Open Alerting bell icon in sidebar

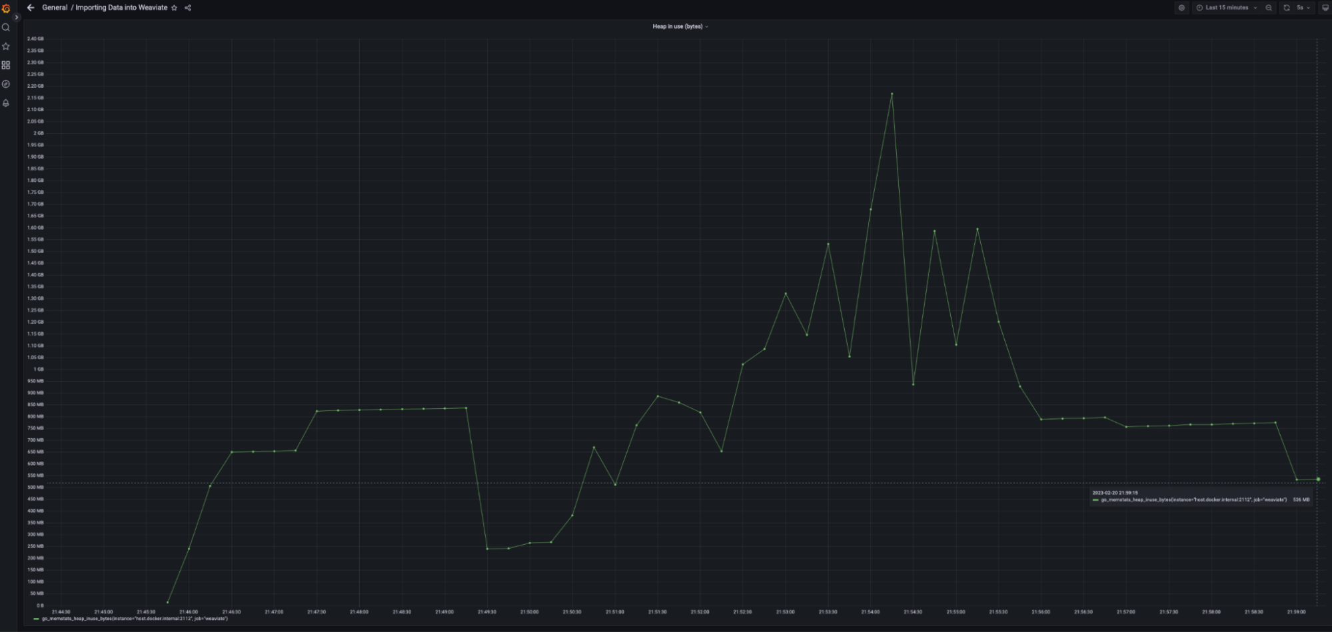pos(6,103)
